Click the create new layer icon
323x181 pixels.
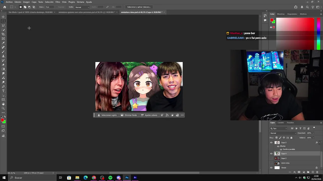point(313,172)
